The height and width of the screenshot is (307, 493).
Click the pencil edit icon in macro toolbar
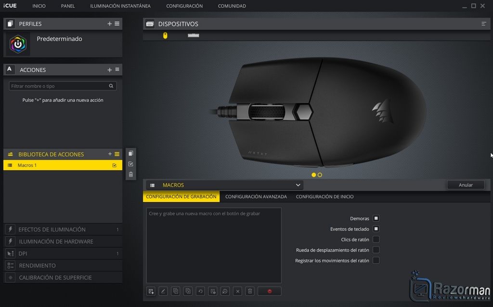(163, 291)
